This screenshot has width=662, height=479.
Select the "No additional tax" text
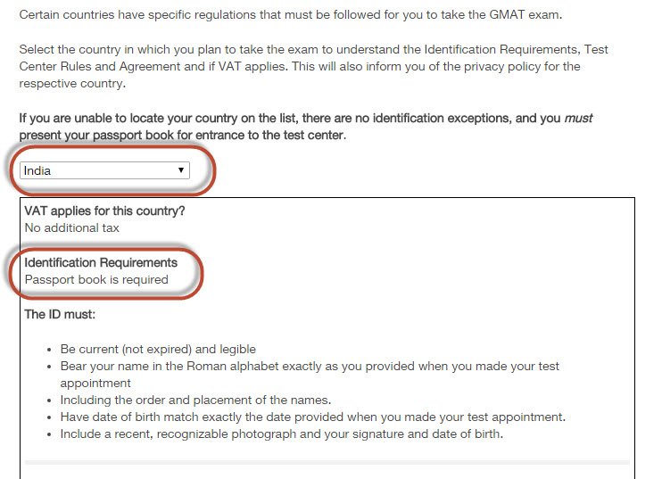tap(71, 227)
